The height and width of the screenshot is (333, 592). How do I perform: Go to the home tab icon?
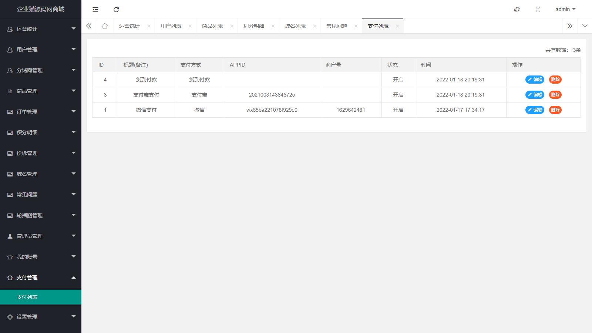coord(105,26)
